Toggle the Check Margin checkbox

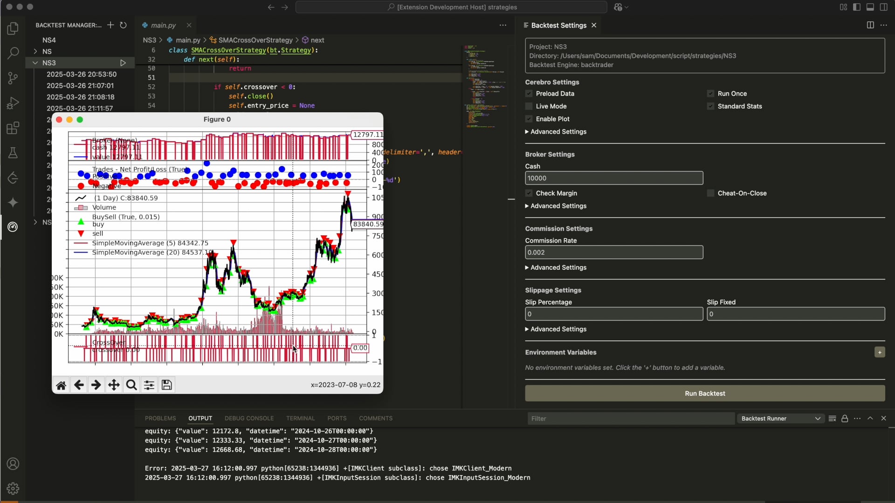click(x=529, y=193)
